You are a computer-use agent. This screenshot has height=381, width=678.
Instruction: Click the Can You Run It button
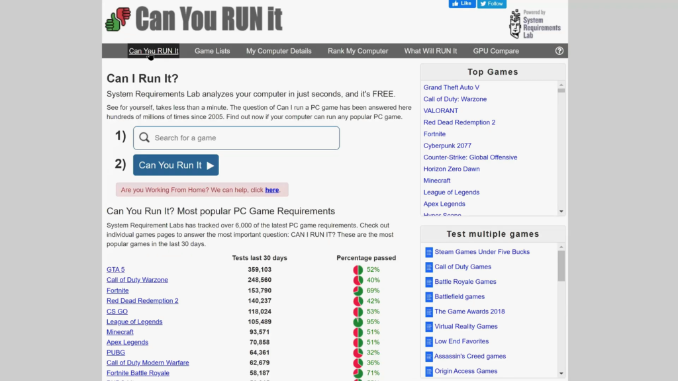[x=176, y=165]
